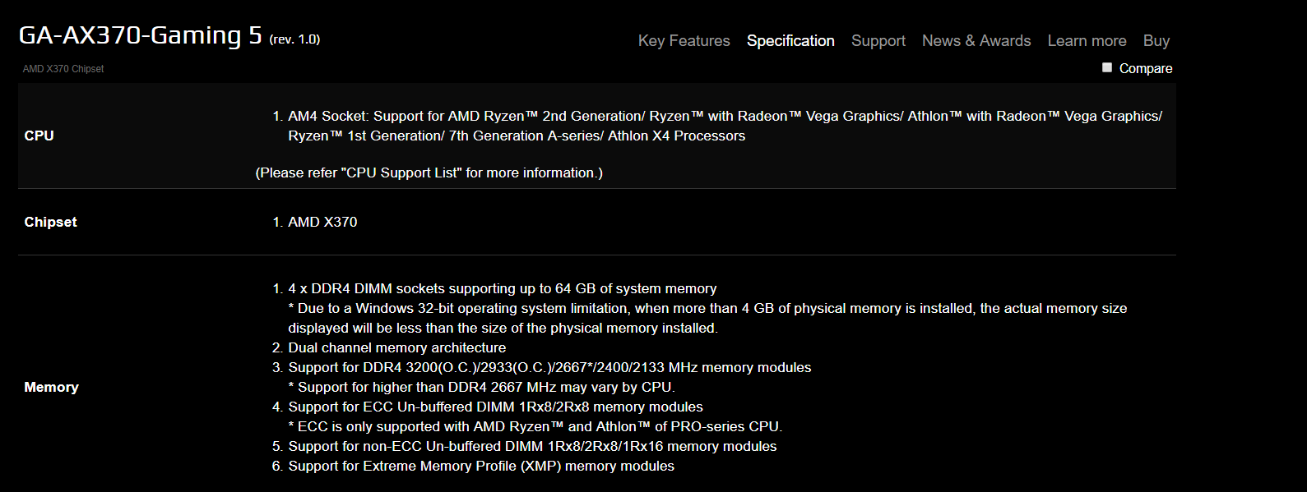This screenshot has height=492, width=1307.
Task: Select the Specification tab
Action: pos(790,41)
